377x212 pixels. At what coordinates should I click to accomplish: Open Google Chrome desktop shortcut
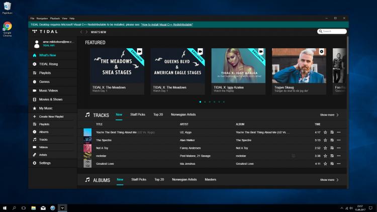pyautogui.click(x=7, y=29)
